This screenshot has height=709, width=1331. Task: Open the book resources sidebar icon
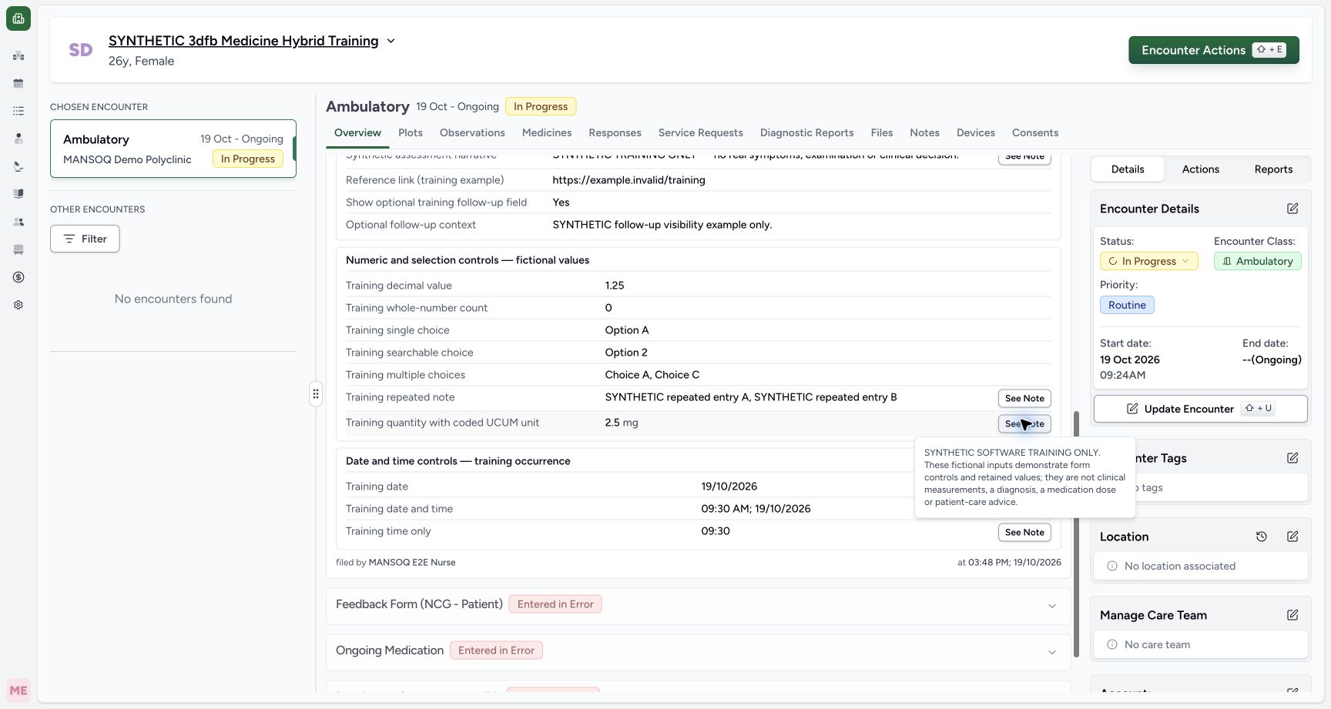pos(18,194)
